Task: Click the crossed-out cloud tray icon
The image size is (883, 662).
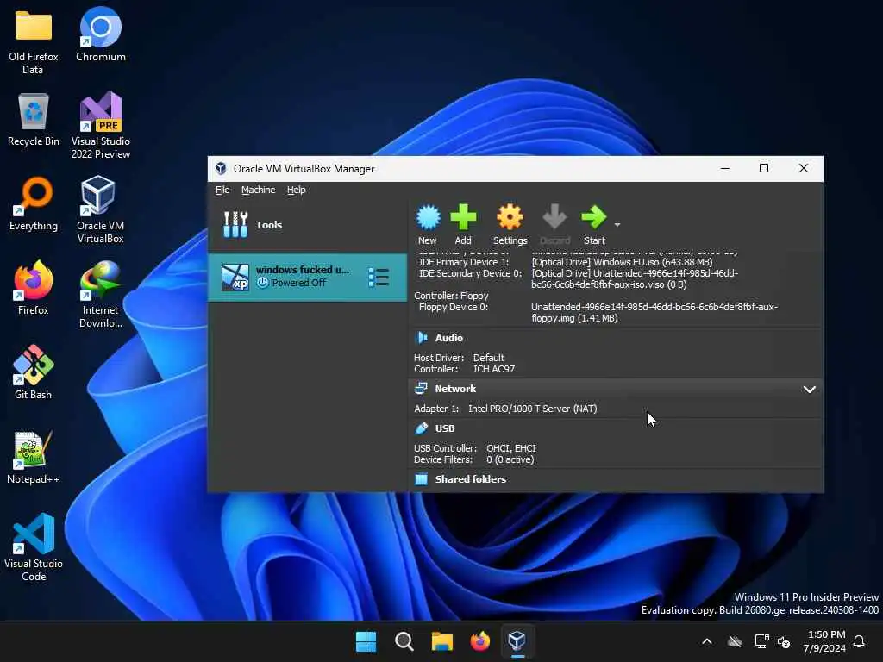Action: 735,641
